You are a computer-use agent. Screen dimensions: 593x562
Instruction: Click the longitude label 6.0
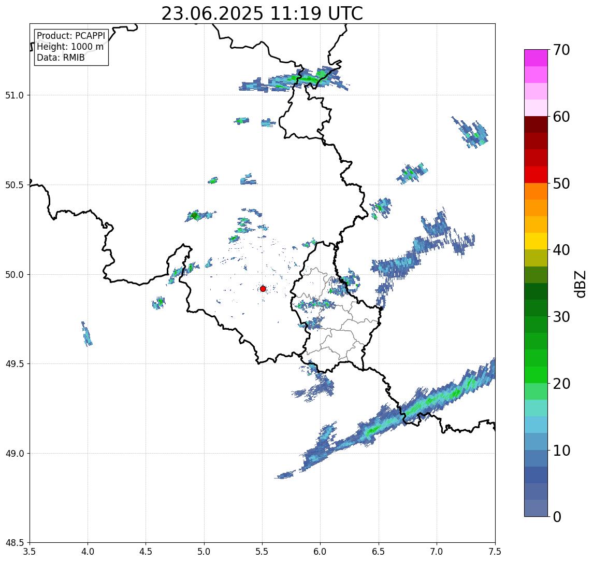click(x=321, y=552)
